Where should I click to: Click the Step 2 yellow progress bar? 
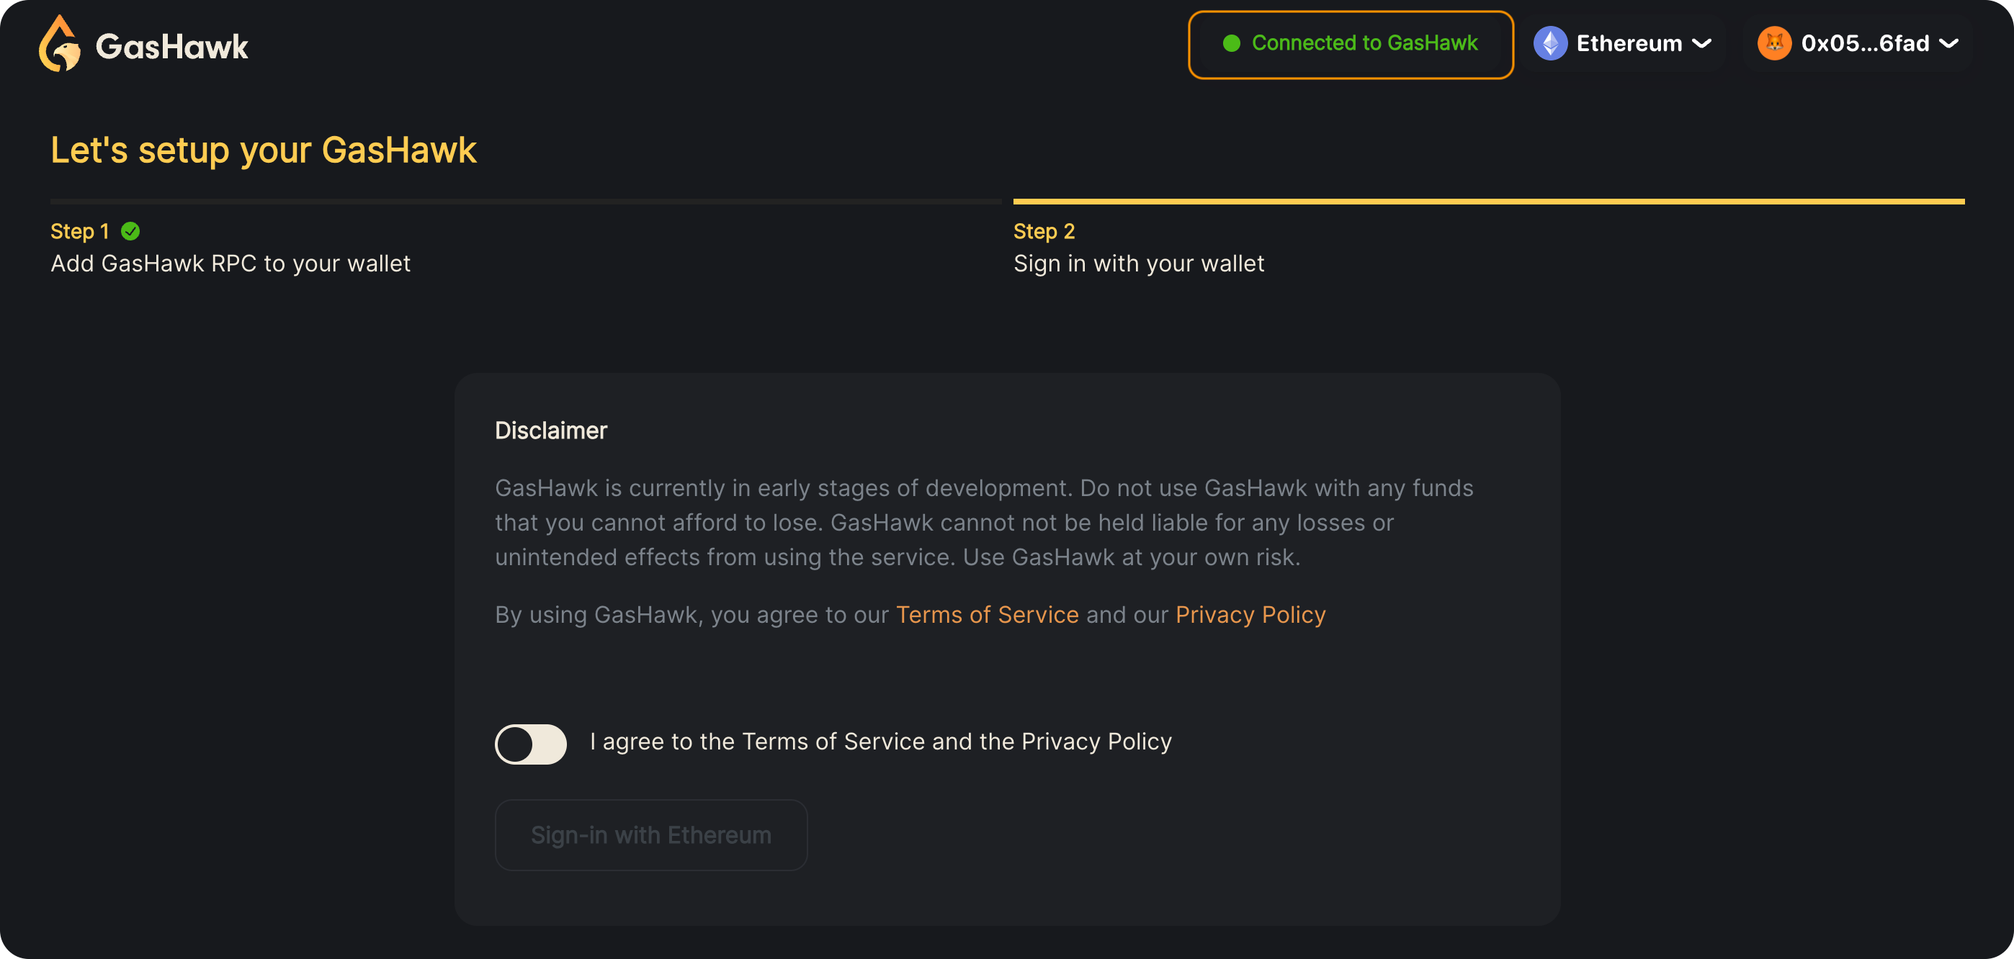[x=1489, y=202]
